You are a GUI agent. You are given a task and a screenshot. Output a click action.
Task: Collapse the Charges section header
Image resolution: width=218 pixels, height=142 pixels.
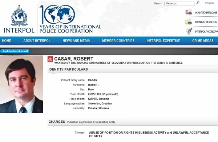tap(133, 122)
